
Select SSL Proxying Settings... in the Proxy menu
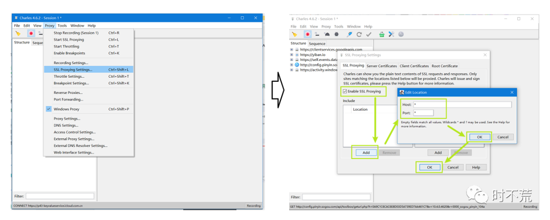click(89, 70)
